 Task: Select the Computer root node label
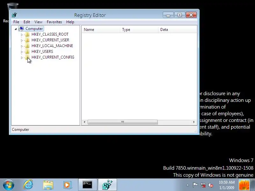pyautogui.click(x=34, y=29)
